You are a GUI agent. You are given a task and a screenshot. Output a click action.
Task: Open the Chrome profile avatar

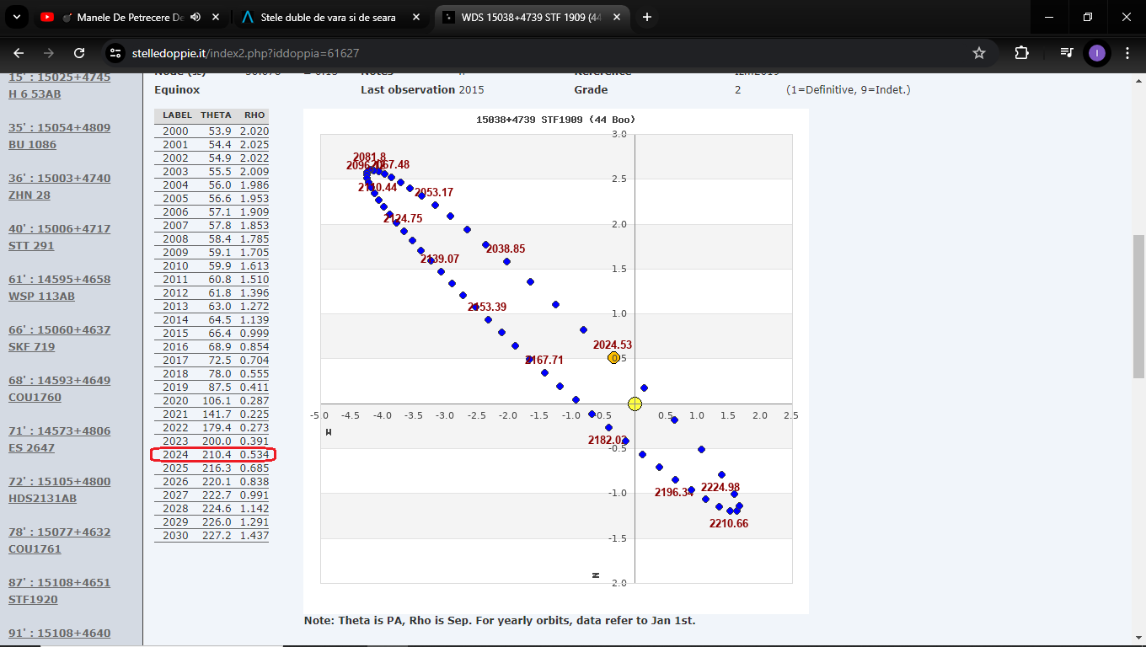[1097, 53]
